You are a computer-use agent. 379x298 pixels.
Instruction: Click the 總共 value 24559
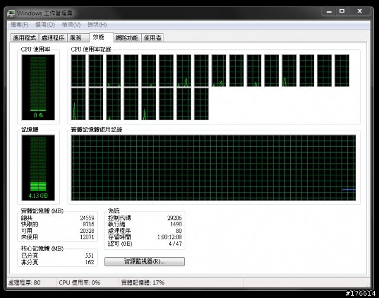87,218
